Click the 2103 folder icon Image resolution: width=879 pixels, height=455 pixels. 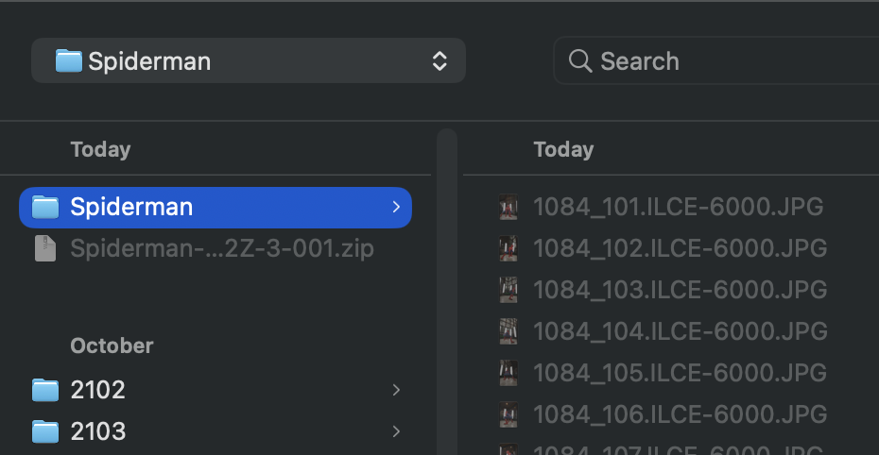click(x=45, y=431)
